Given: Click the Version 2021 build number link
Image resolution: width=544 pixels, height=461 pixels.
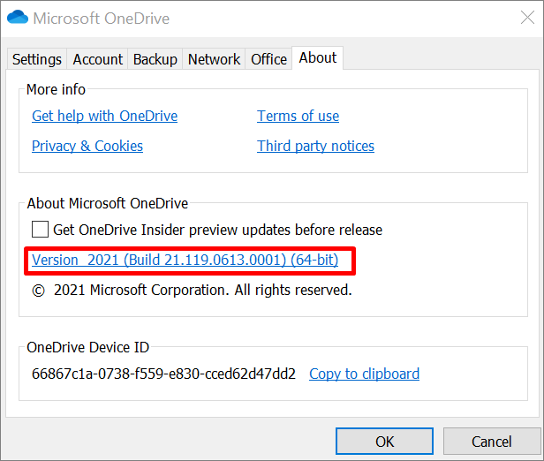Looking at the screenshot, I should point(185,261).
